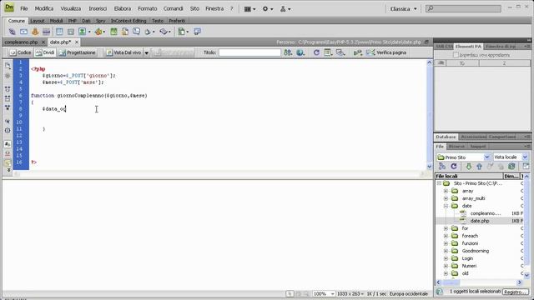Open the Script insert icon
The width and height of the screenshot is (534, 300).
coord(164,32)
